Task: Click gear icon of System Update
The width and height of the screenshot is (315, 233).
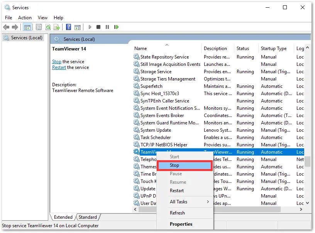Action: [137, 130]
